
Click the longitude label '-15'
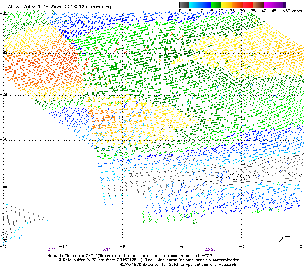(4, 246)
